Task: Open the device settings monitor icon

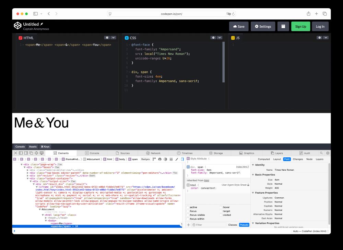Action: (42, 153)
